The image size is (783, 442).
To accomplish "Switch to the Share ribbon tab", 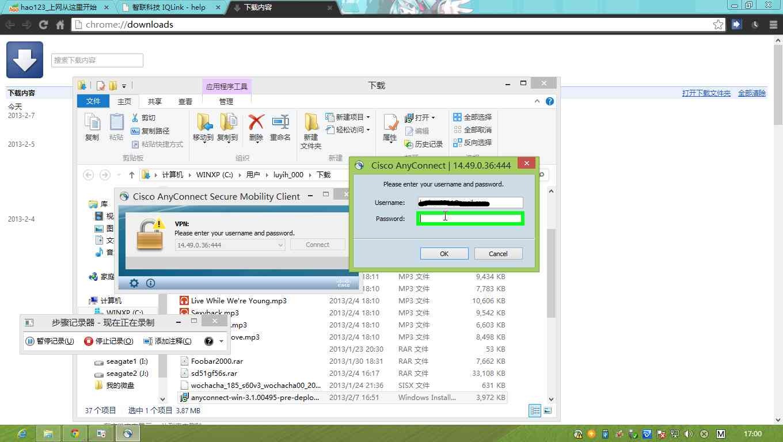I will pyautogui.click(x=155, y=101).
